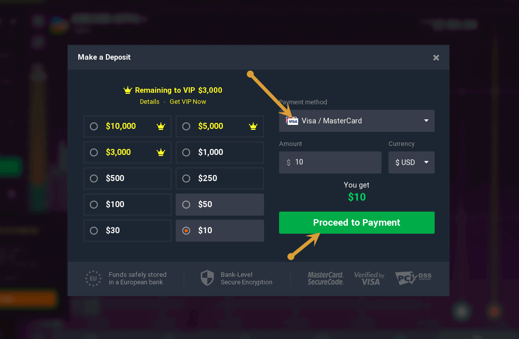Select the $100 deposit radio option
The image size is (519, 339).
coord(127,205)
